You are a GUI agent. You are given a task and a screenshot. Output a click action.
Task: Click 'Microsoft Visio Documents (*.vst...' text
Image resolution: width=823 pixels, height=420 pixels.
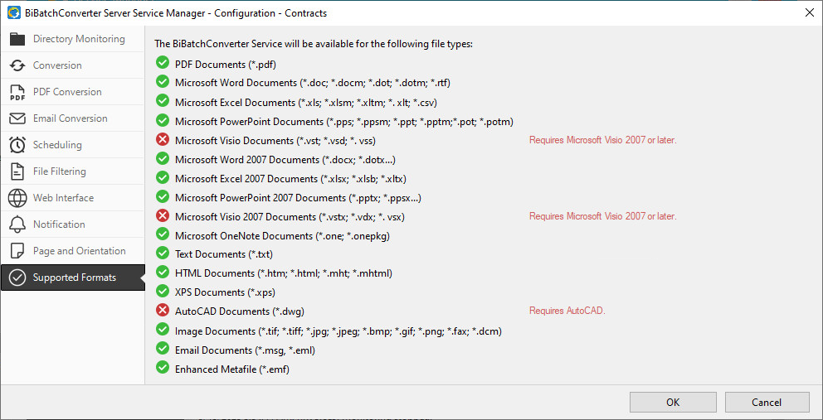click(275, 141)
